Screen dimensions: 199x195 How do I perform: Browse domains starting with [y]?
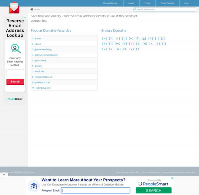click(x=132, y=49)
